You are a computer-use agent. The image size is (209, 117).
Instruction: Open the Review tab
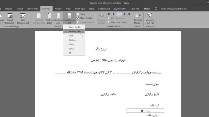[x=58, y=9]
